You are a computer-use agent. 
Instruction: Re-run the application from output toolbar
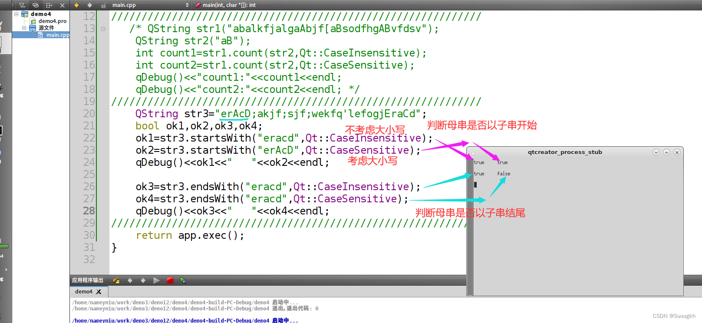coord(156,280)
